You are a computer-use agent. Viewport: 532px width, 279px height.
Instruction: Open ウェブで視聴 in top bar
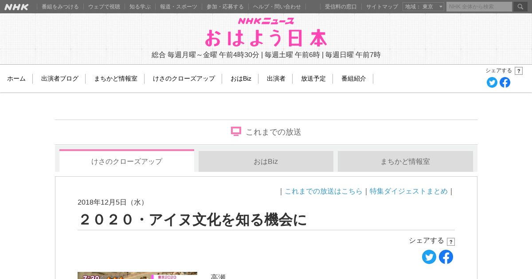point(104,7)
